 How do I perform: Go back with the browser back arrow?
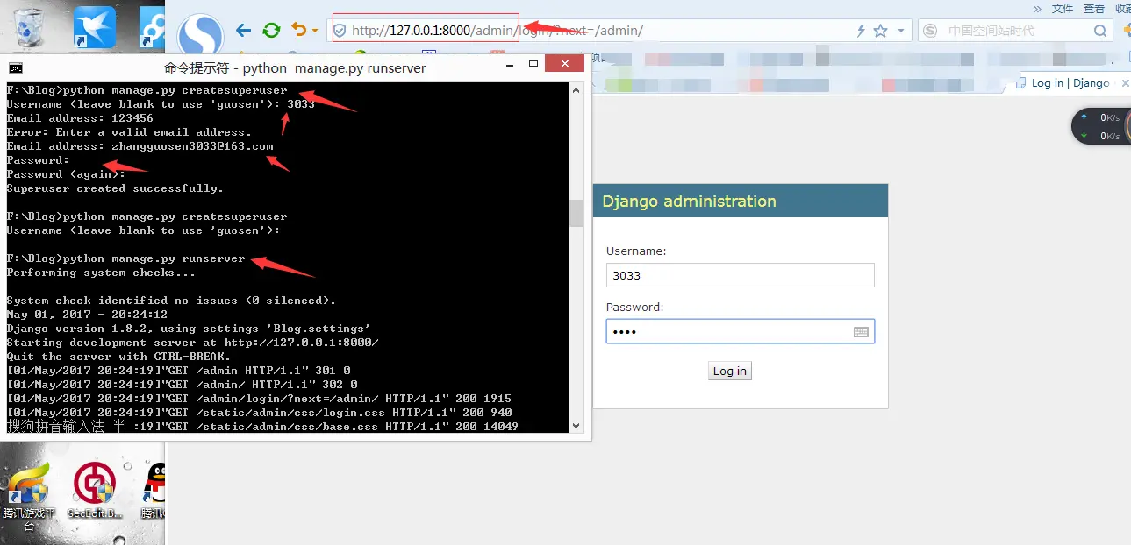pyautogui.click(x=243, y=31)
